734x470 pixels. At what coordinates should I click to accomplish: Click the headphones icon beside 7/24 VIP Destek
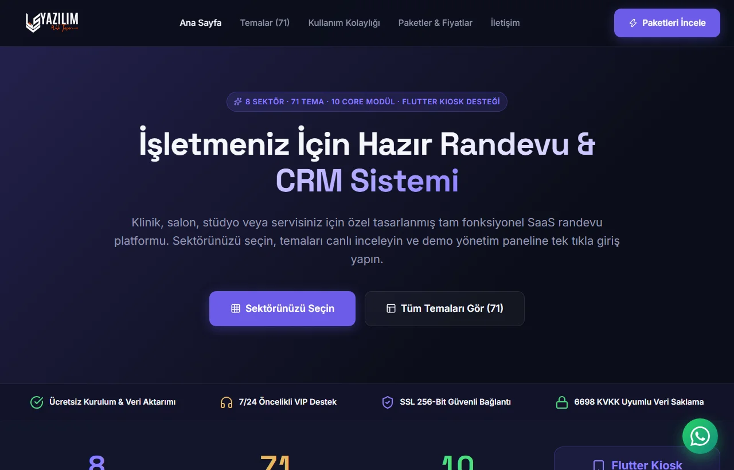[x=227, y=402]
